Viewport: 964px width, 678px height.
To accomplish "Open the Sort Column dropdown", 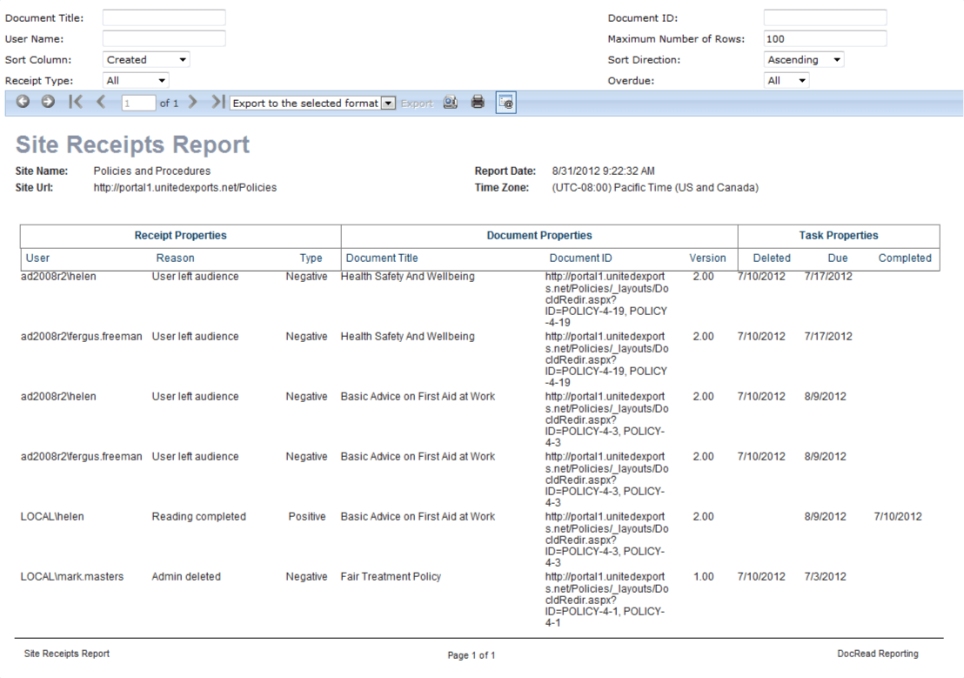I will (146, 60).
